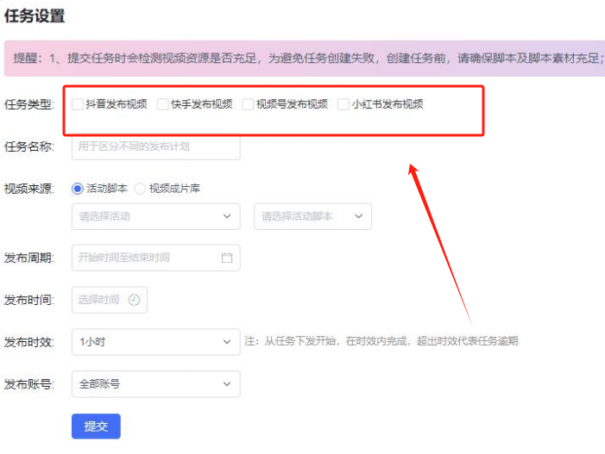The height and width of the screenshot is (454, 605).
Task: Click the clock icon in 发布时间
Action: click(135, 300)
